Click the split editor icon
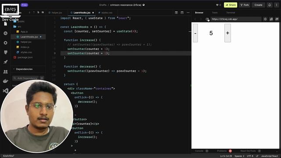The image size is (281, 158). click(177, 13)
